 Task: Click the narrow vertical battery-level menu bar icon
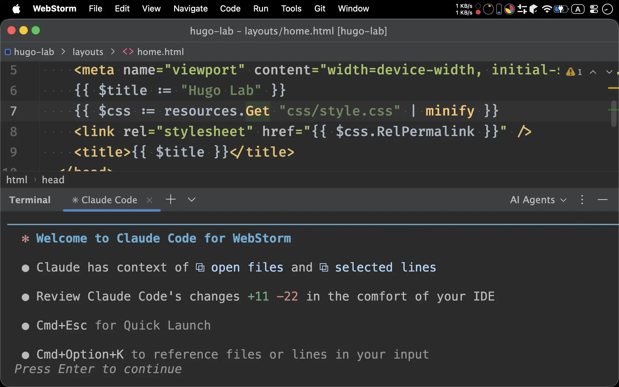[499, 9]
